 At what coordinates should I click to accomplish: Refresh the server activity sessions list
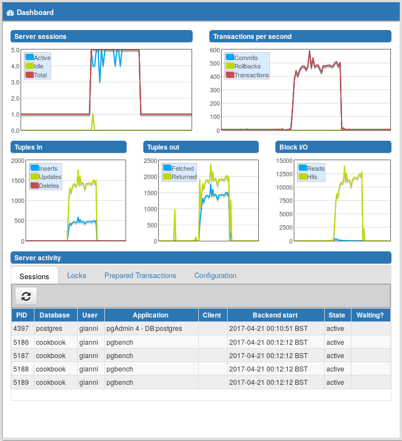26,296
